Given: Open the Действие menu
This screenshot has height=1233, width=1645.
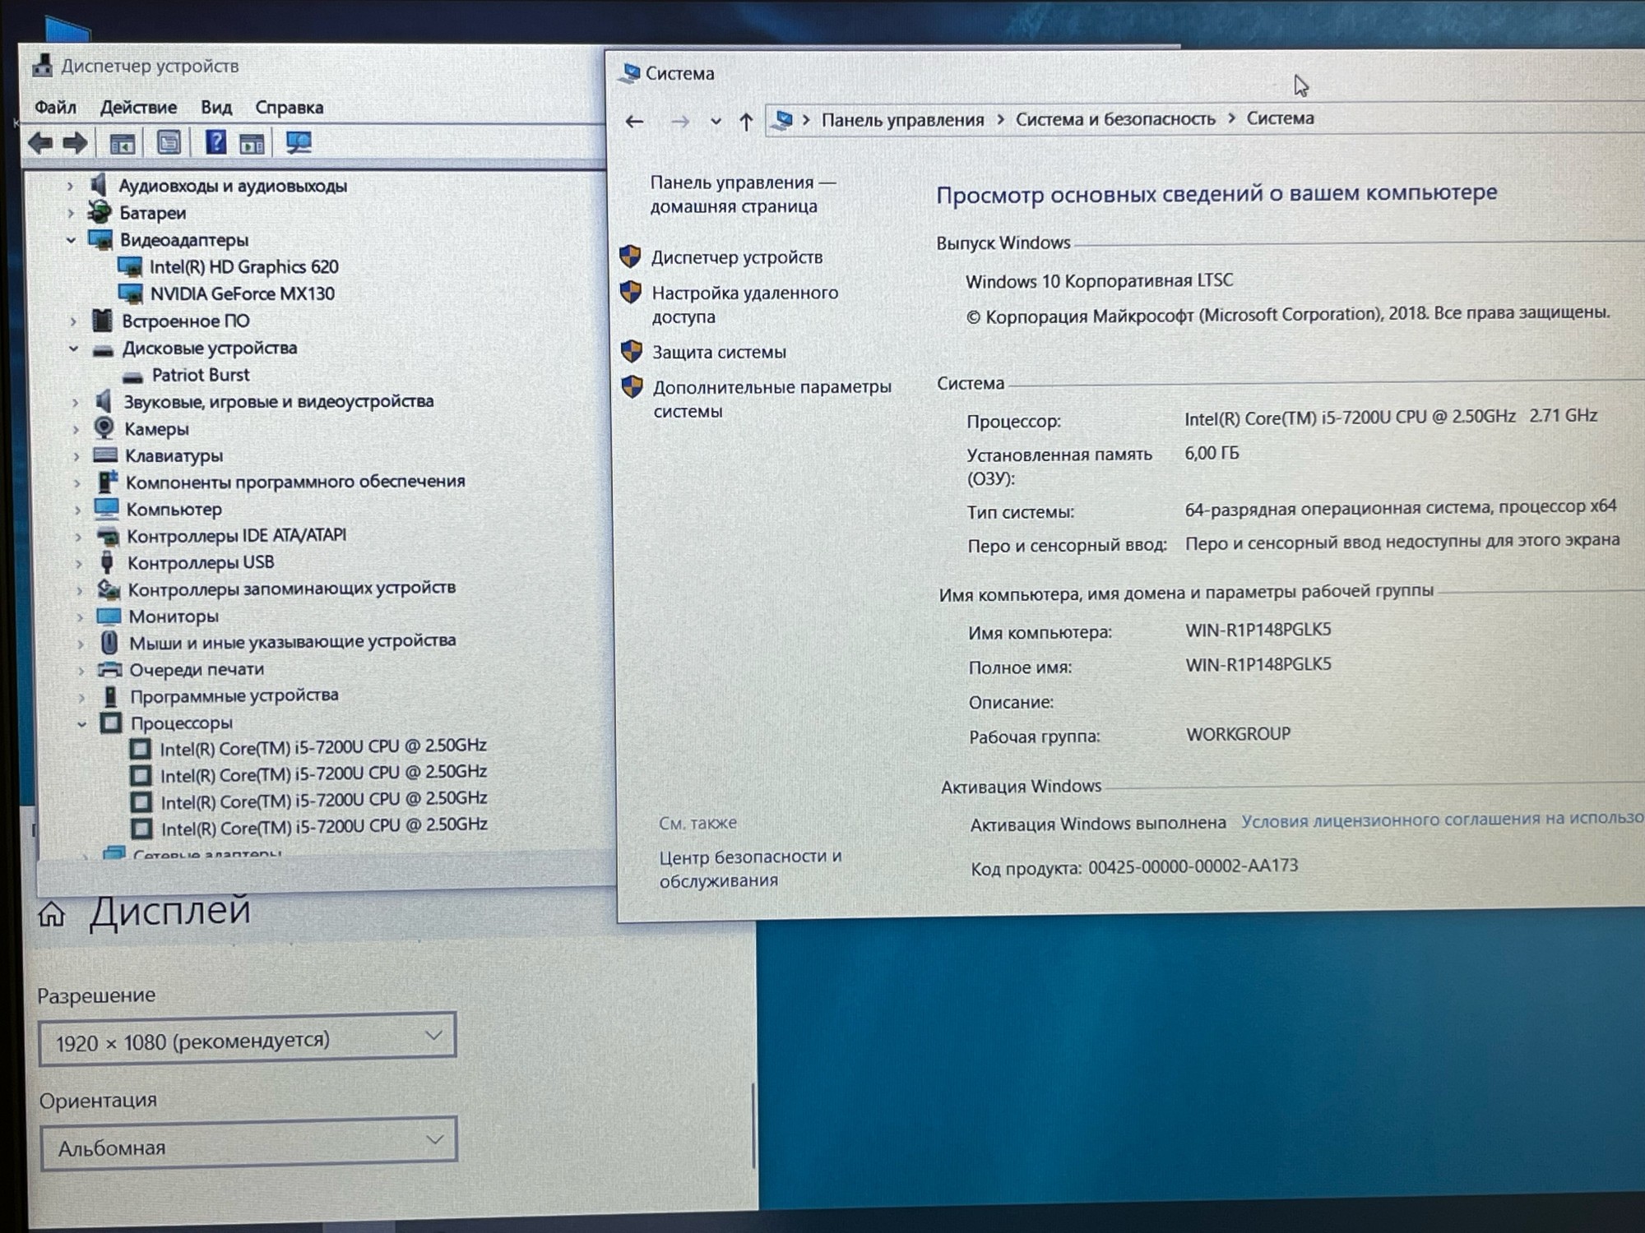Looking at the screenshot, I should [138, 107].
